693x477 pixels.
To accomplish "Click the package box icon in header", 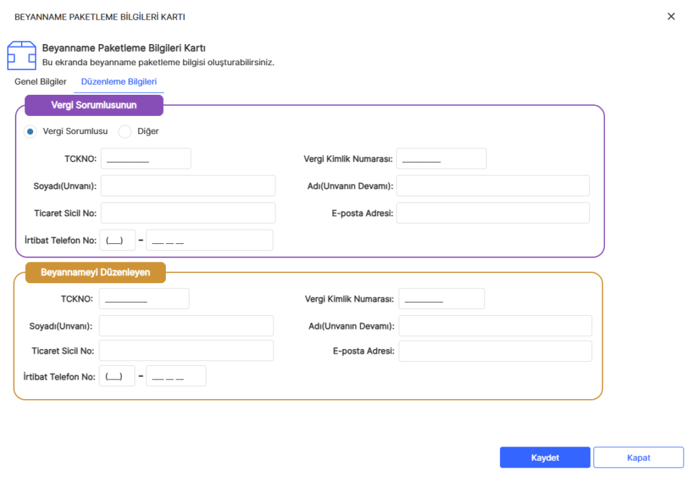I will pos(21,56).
